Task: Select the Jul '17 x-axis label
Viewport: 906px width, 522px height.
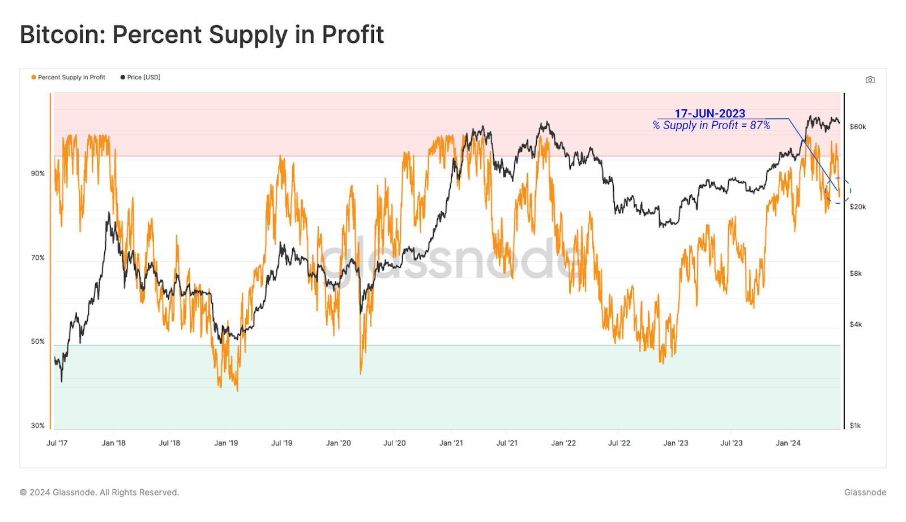Action: [57, 443]
